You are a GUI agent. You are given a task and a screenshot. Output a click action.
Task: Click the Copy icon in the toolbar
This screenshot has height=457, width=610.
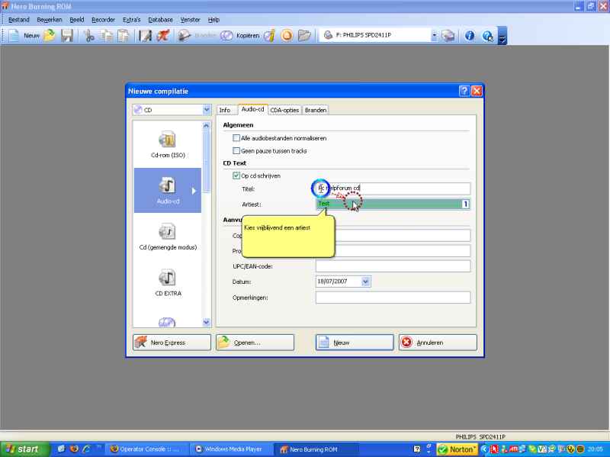tap(106, 35)
